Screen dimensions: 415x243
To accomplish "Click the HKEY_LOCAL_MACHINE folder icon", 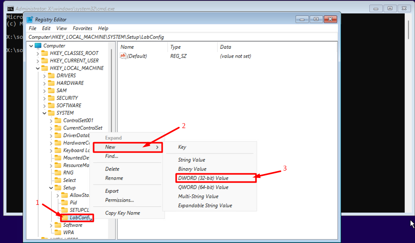I will click(45, 68).
